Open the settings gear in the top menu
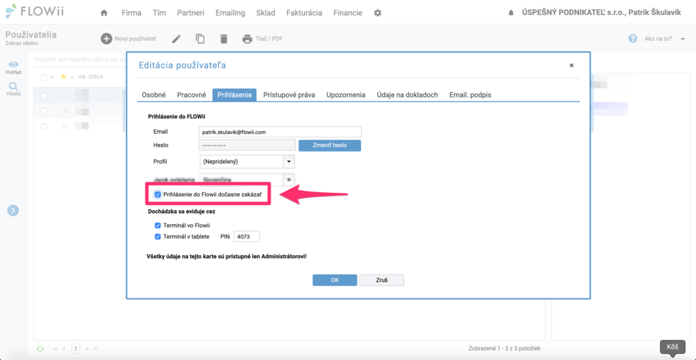Viewport: 696px width, 360px height. pos(378,13)
